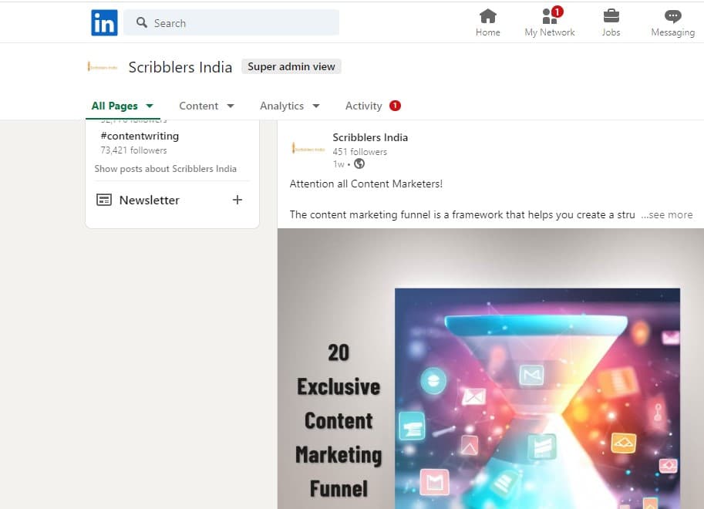Screen dimensions: 704x509
Task: Expand the All Pages dropdown
Action: click(x=123, y=106)
